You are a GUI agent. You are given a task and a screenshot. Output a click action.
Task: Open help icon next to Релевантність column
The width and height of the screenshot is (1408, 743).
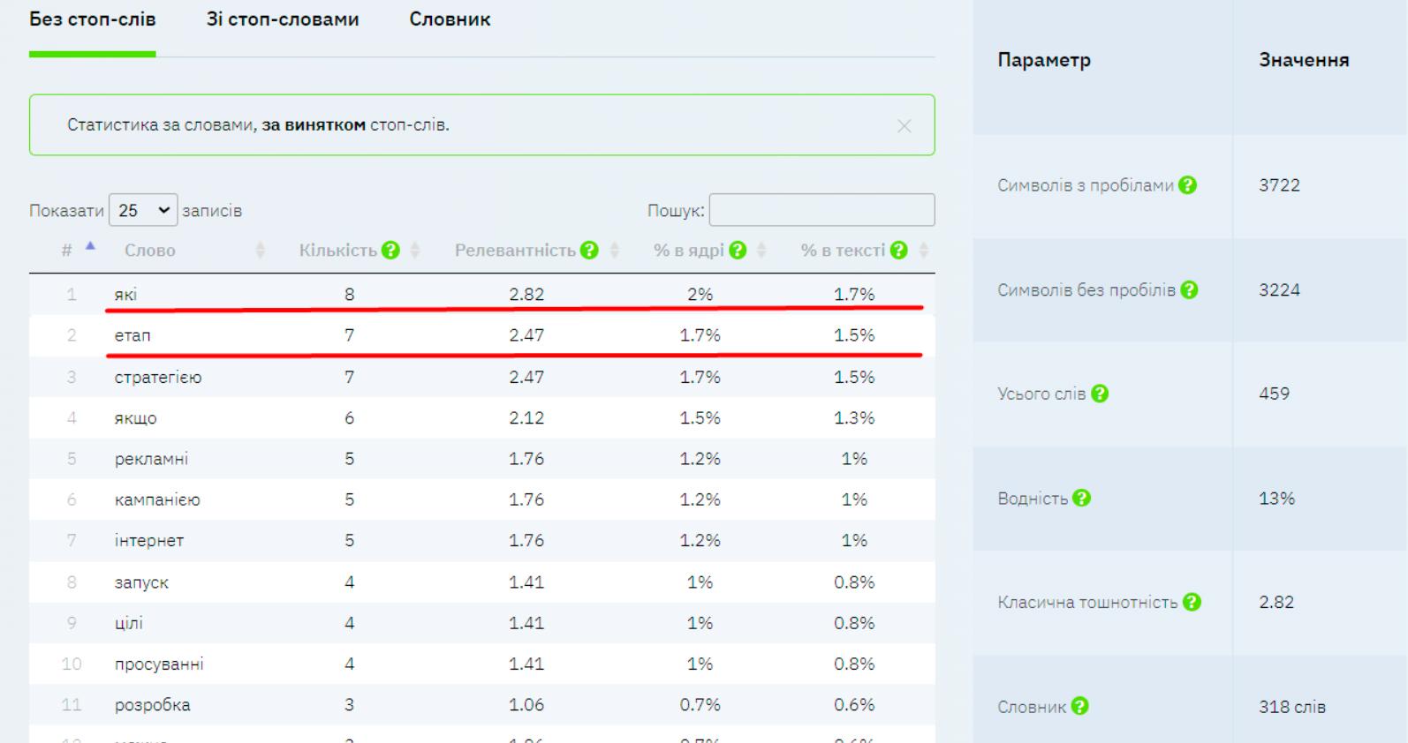pyautogui.click(x=589, y=251)
